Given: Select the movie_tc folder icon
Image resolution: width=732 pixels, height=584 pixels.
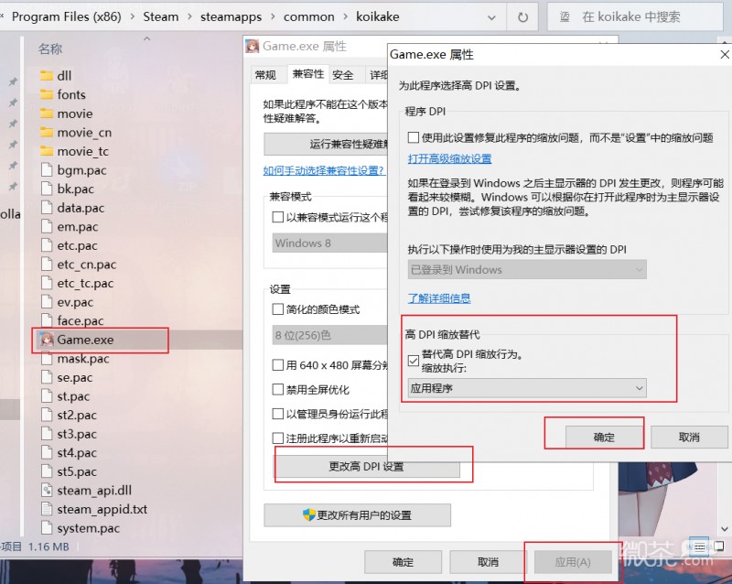Looking at the screenshot, I should pos(47,151).
